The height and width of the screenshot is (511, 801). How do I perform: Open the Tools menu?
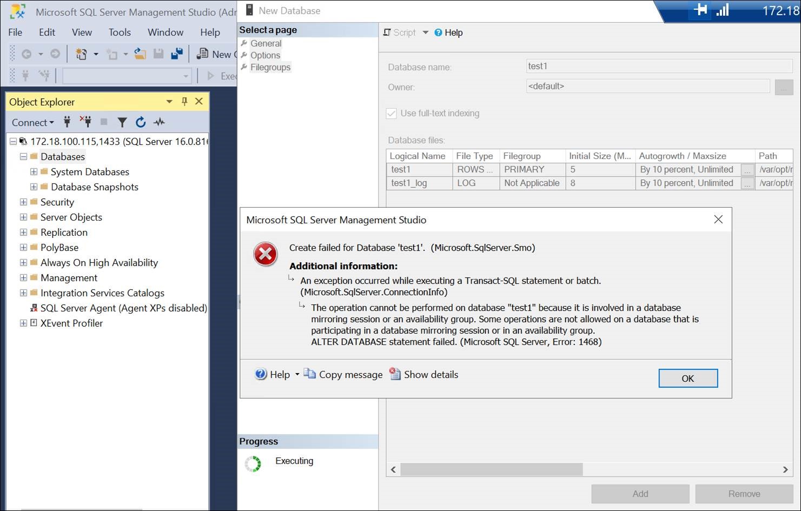(120, 32)
